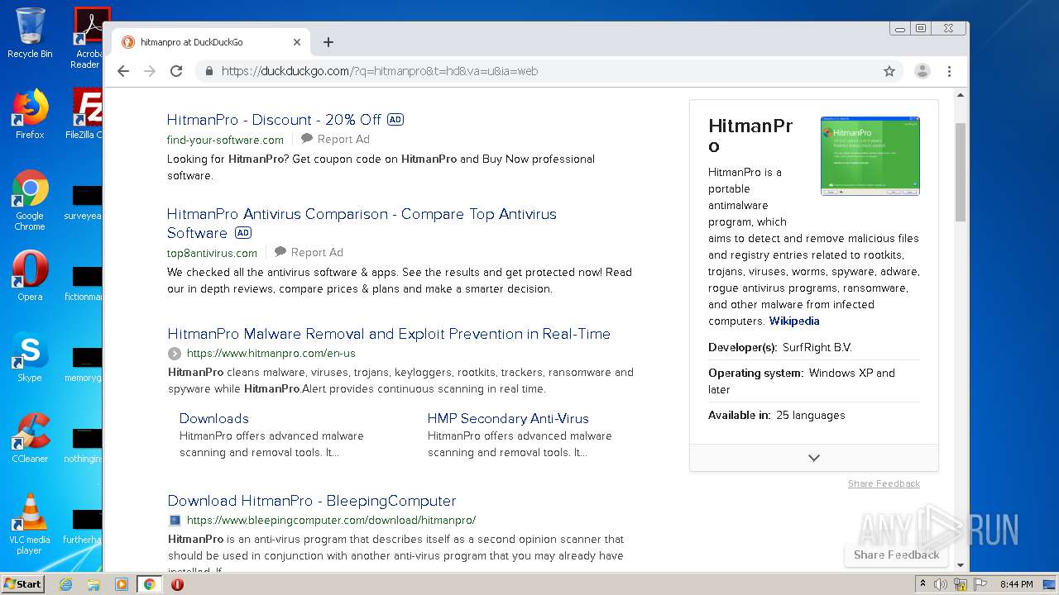The height and width of the screenshot is (595, 1059).
Task: Click Developer(s): SurfRight B.V. text
Action: point(780,348)
